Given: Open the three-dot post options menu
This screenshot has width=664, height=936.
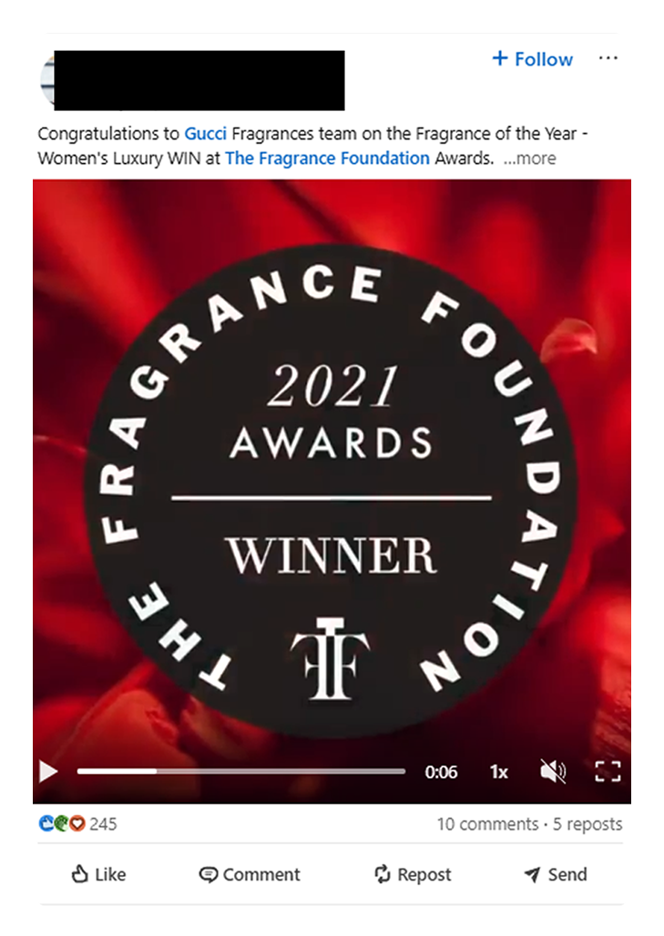Looking at the screenshot, I should [x=608, y=58].
